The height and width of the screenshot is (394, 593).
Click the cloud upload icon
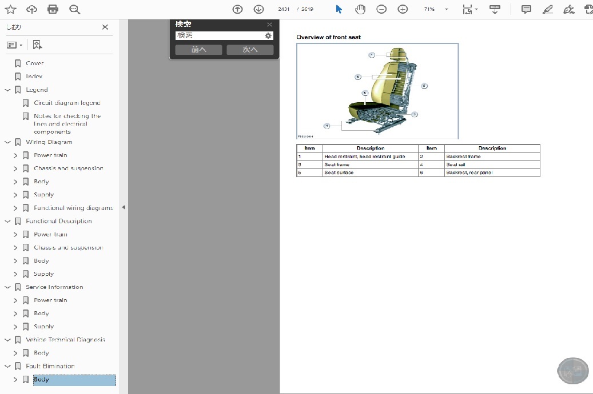coord(32,9)
